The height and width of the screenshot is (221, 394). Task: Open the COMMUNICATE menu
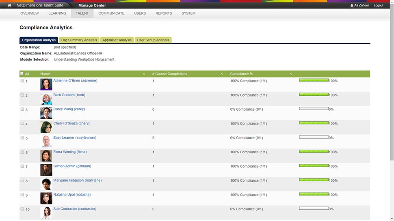pyautogui.click(x=111, y=13)
